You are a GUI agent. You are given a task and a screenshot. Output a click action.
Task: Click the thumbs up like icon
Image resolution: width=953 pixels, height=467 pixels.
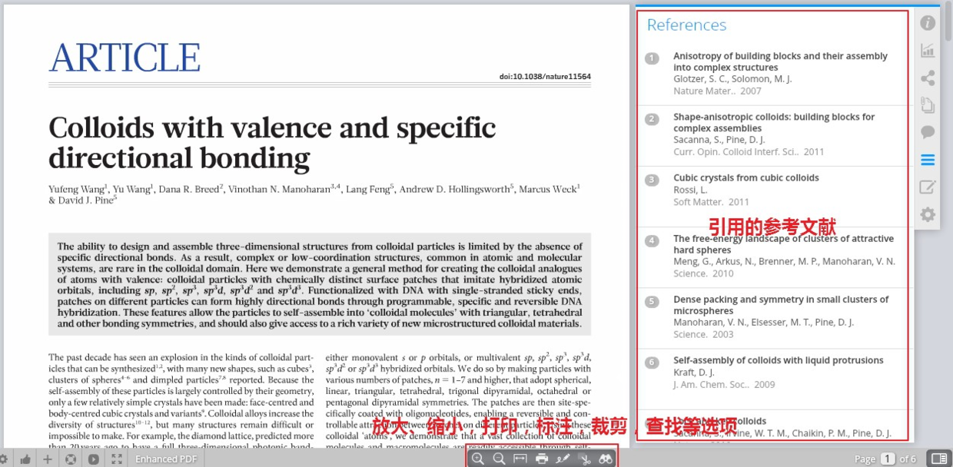tap(25, 459)
